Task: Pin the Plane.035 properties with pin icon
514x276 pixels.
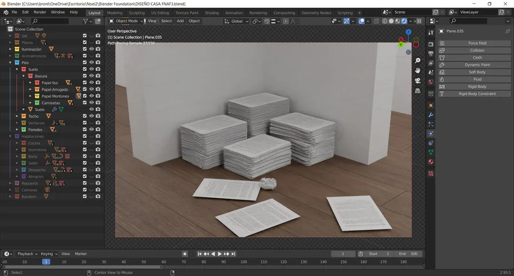Action: tap(508, 31)
